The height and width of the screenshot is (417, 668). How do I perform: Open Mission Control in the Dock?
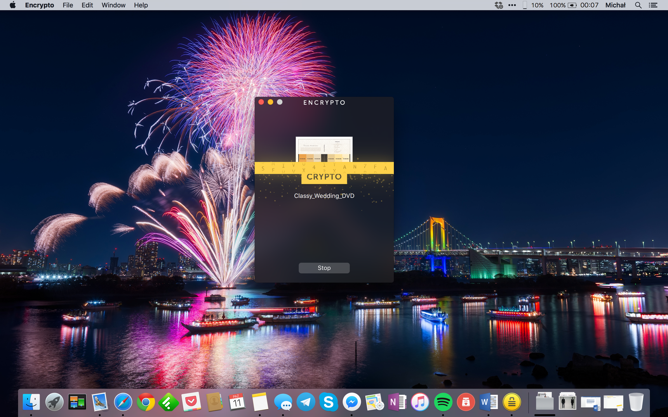pyautogui.click(x=77, y=402)
